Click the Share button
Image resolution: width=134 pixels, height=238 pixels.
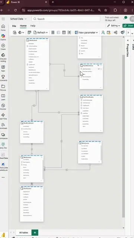tap(128, 26)
